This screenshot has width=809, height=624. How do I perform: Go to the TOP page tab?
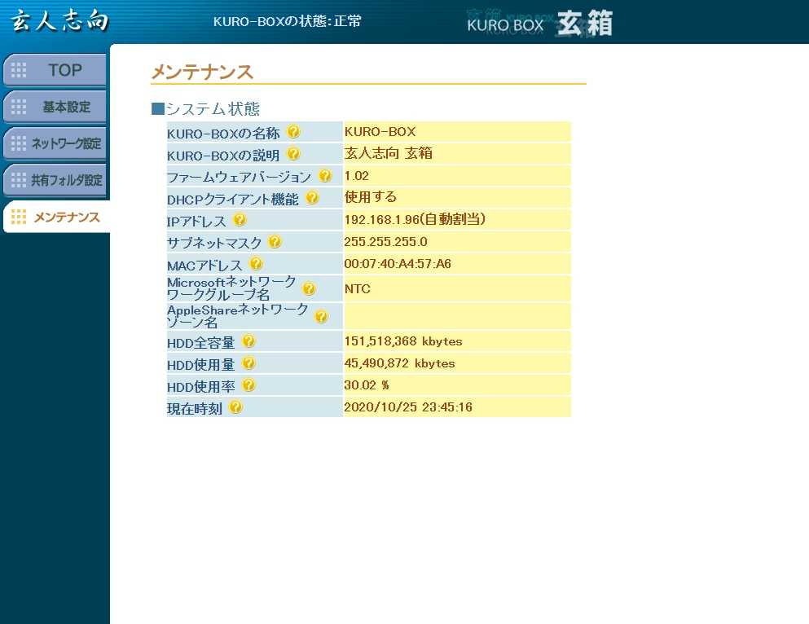coord(55,70)
